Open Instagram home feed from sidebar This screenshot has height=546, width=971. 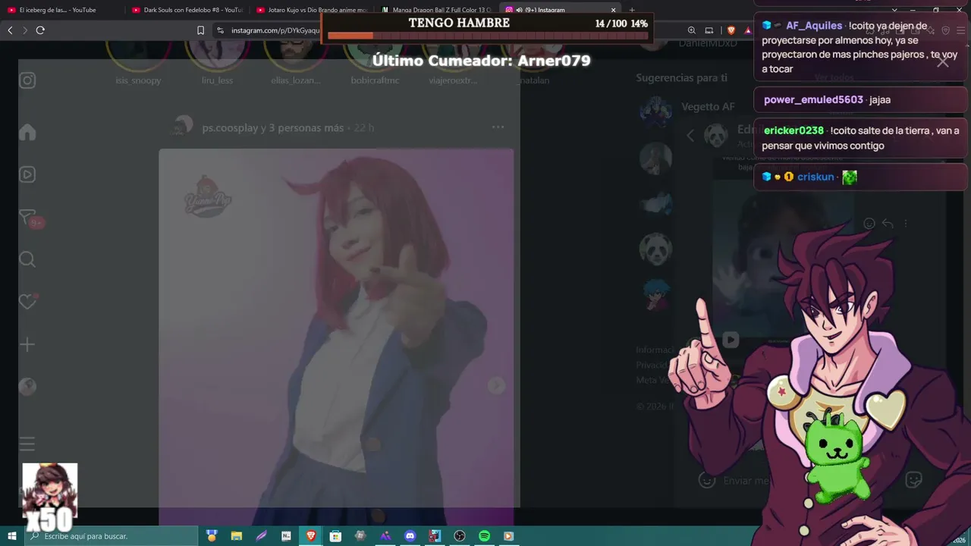coord(27,132)
